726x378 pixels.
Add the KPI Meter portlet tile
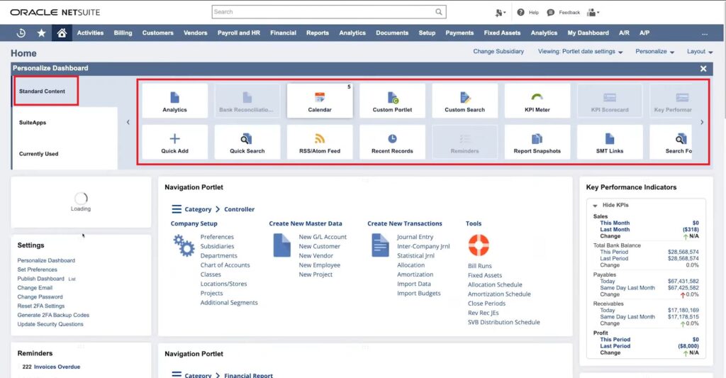[537, 101]
